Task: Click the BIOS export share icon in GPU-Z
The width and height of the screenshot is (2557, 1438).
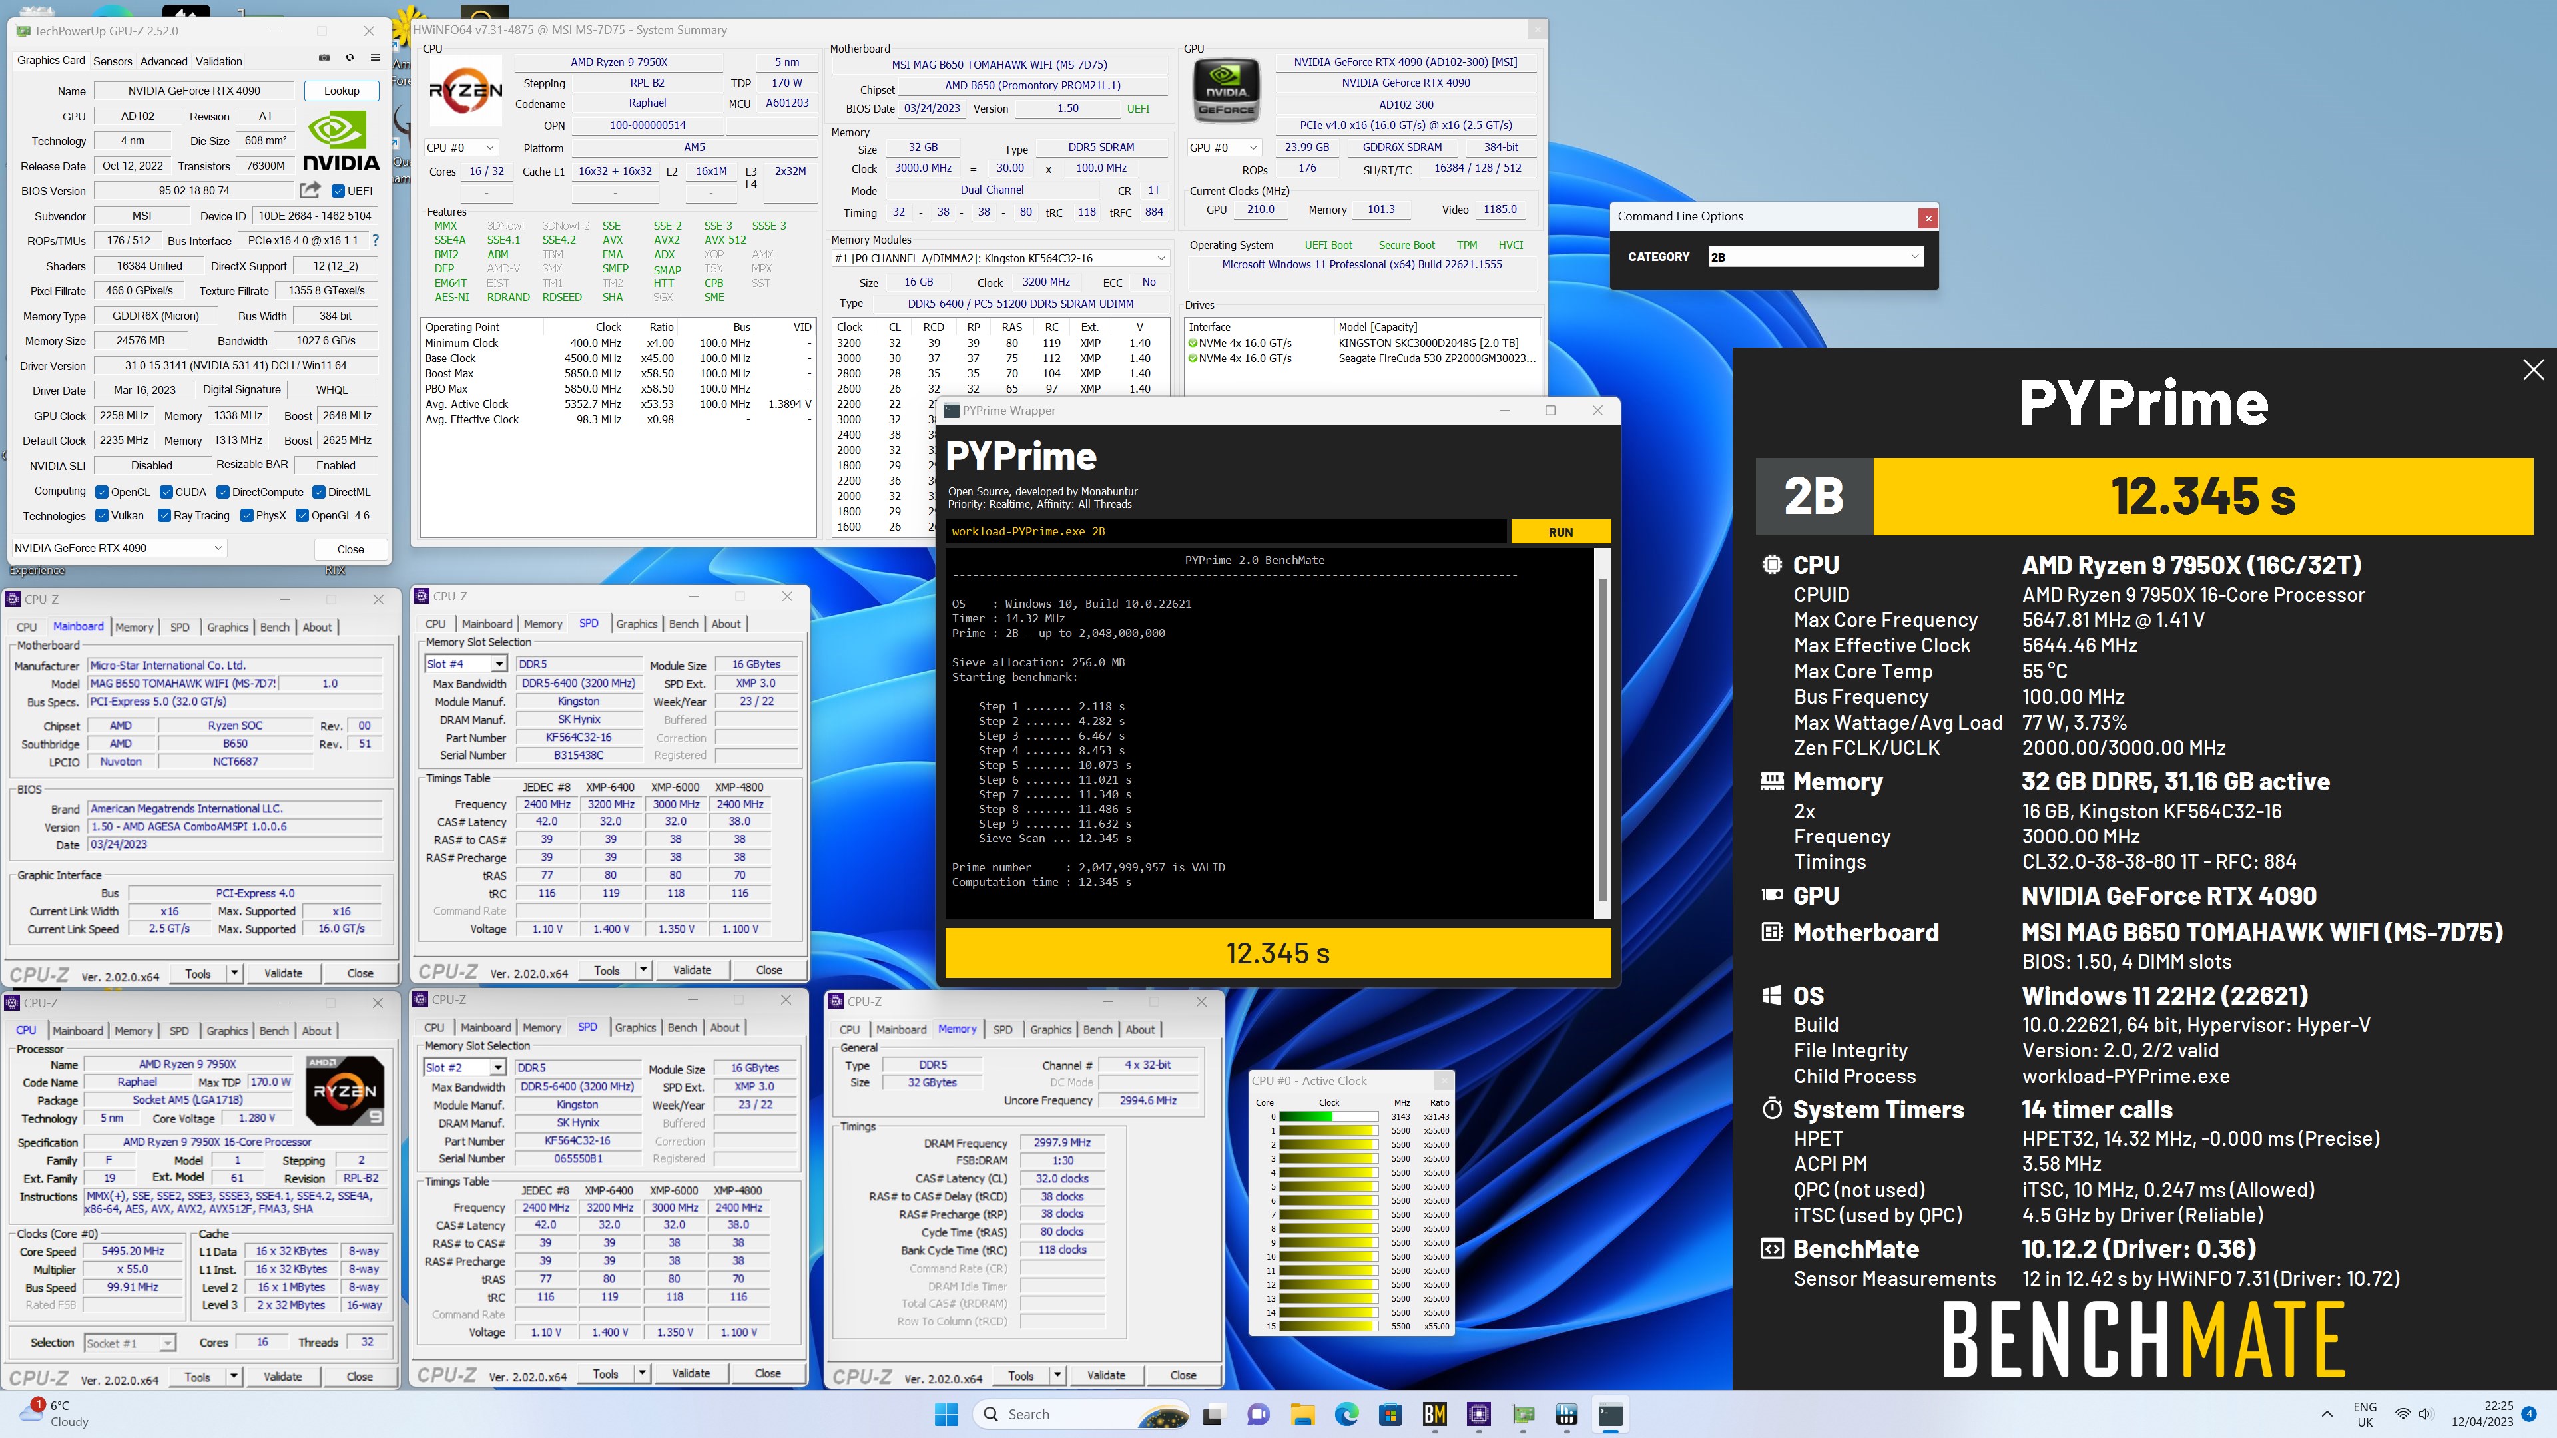Action: pos(311,190)
